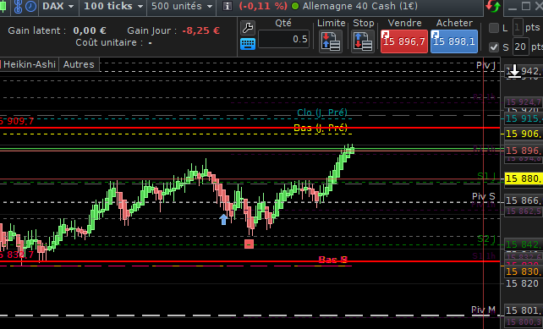
Task: Click the Piv S level label
Action: (484, 197)
